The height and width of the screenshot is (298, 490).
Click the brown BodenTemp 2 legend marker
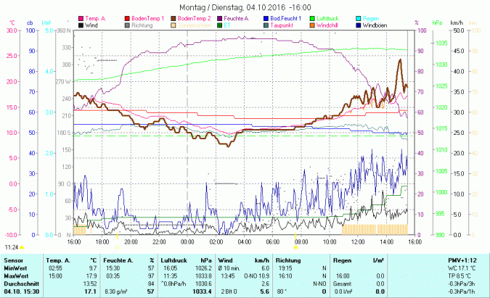point(174,17)
